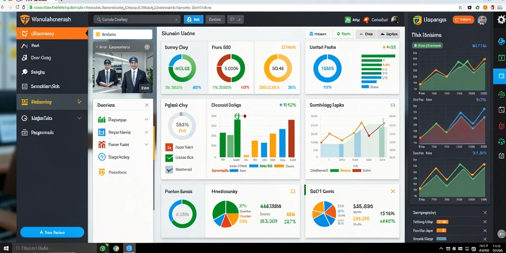Open the dropdown arrow in the top search box

(x=176, y=20)
